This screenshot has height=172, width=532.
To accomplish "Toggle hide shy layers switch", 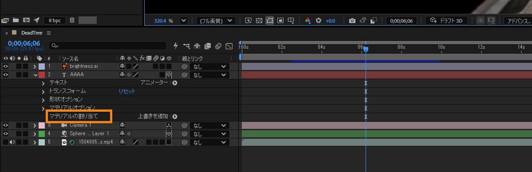I will point(197,46).
